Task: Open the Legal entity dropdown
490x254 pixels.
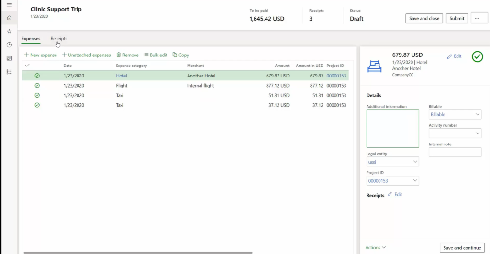Action: tap(414, 162)
